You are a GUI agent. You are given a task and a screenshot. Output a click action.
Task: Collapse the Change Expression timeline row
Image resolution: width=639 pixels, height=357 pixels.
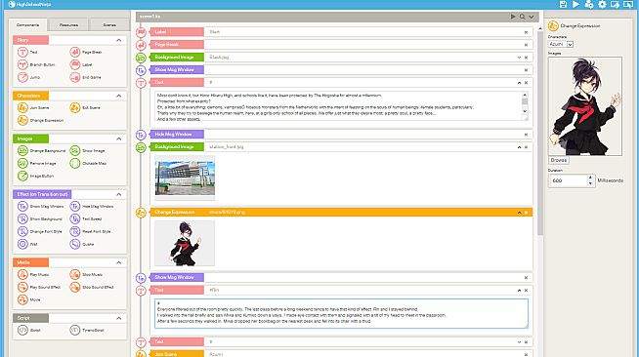point(519,213)
